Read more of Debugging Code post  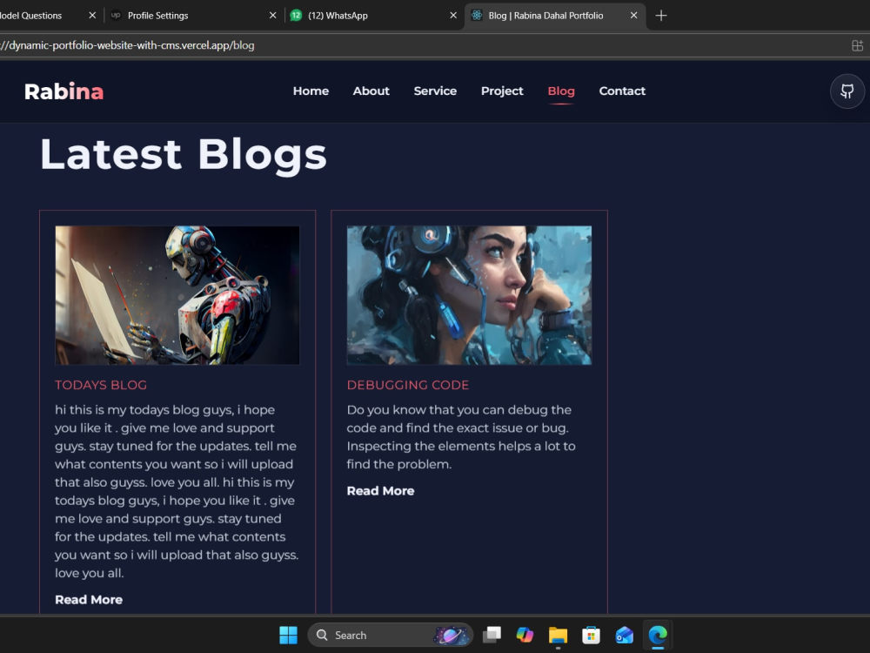tap(381, 491)
